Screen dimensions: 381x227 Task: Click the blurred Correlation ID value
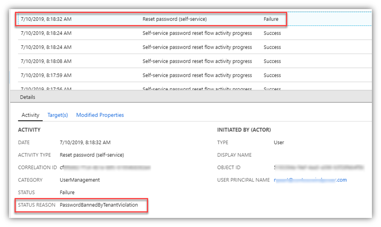tap(105, 167)
